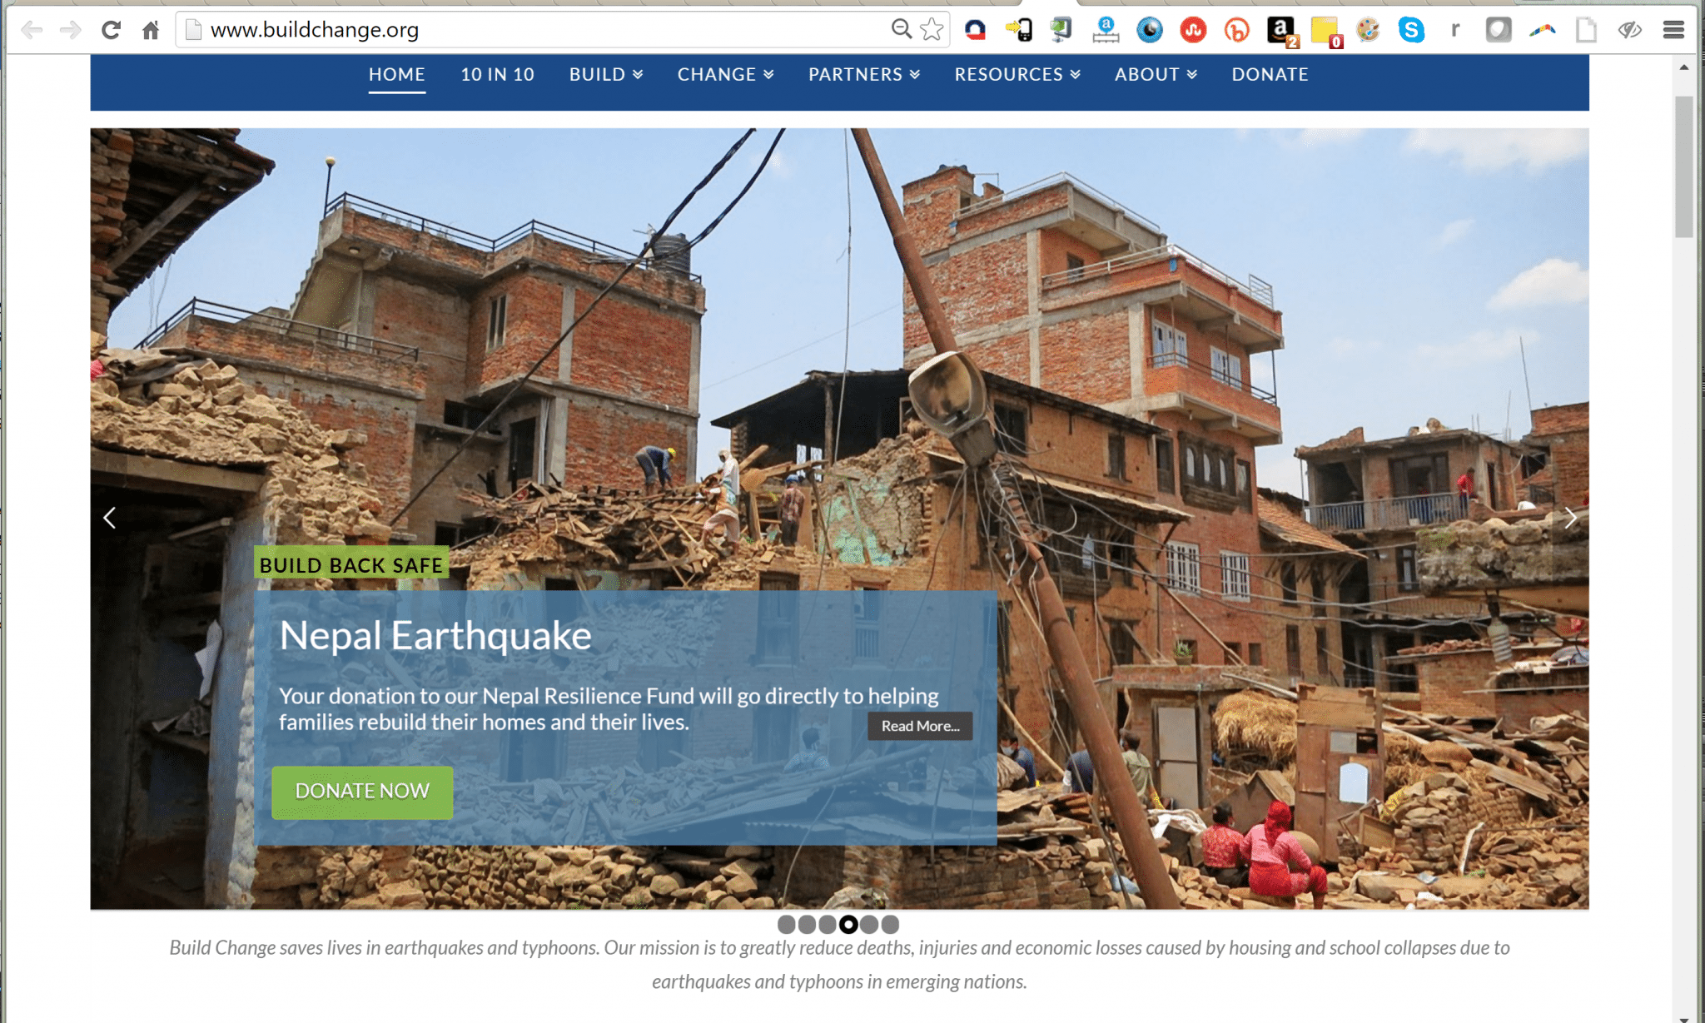The height and width of the screenshot is (1023, 1705).
Task: Select the second carousel slide dot
Action: [x=807, y=924]
